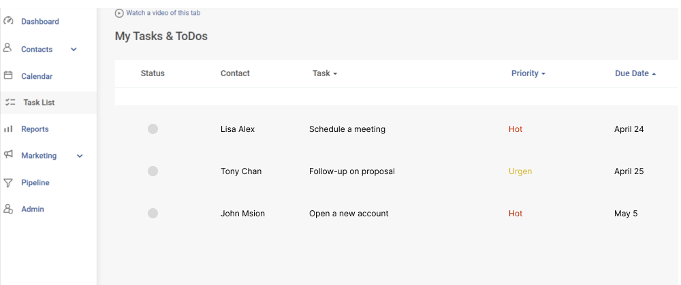This screenshot has width=681, height=285.
Task: Click the Reports bar chart icon
Action: (x=8, y=129)
